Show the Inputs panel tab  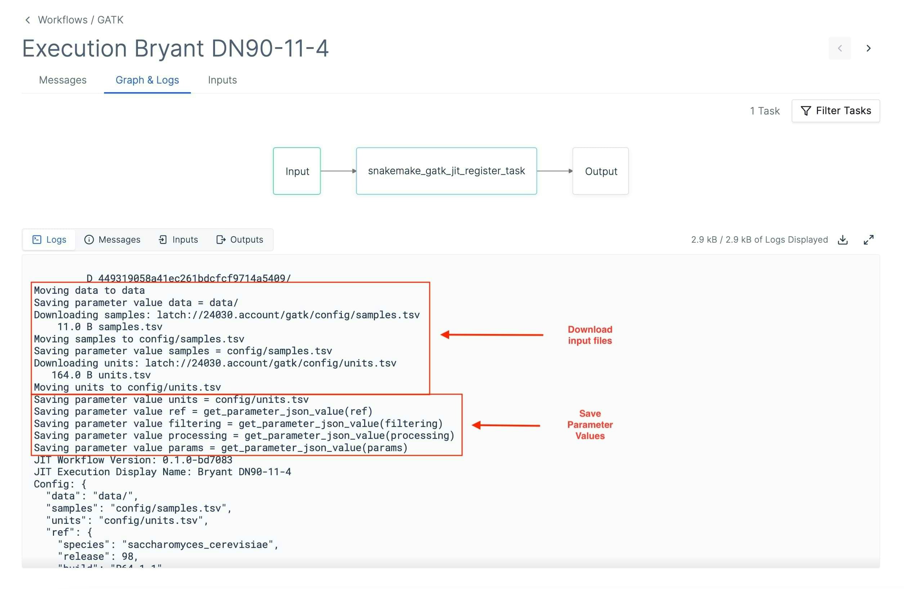point(178,240)
